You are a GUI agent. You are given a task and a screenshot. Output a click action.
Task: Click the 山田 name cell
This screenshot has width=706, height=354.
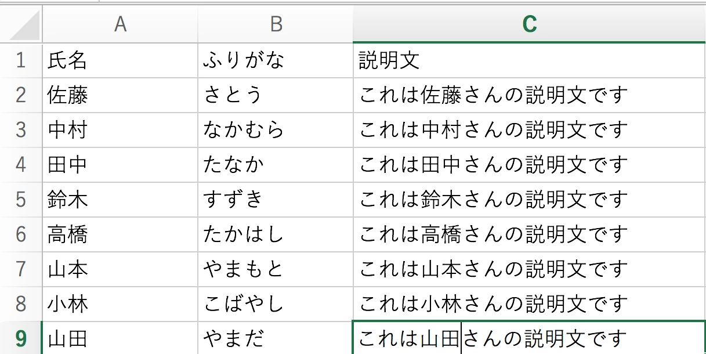[x=120, y=338]
